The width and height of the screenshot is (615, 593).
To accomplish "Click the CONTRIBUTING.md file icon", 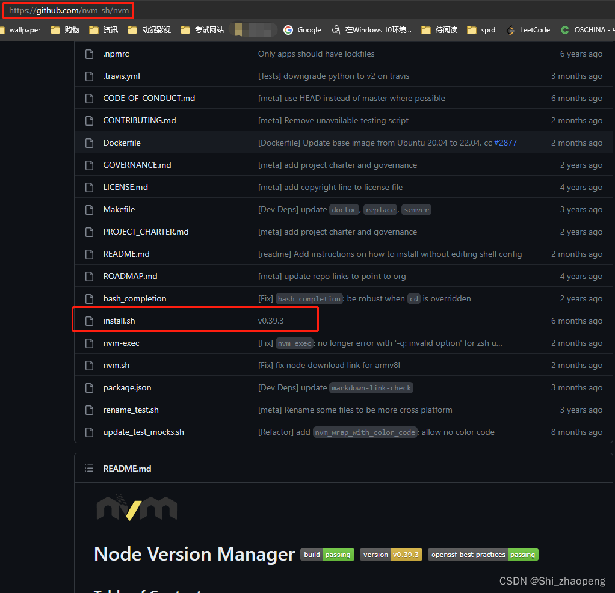I will tap(90, 121).
